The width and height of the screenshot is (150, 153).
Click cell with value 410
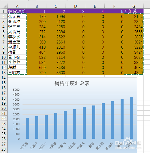tap(37, 47)
